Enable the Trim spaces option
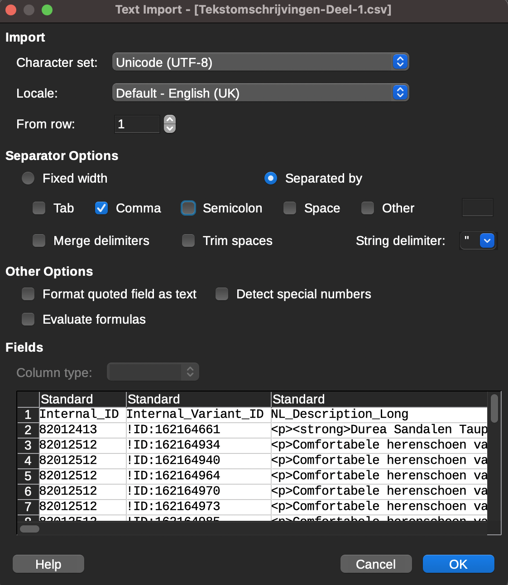The width and height of the screenshot is (508, 585). tap(188, 241)
